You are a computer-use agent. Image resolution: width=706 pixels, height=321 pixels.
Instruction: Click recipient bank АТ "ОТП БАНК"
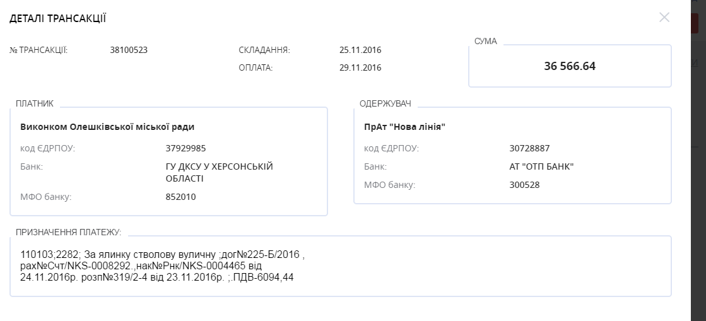(x=542, y=167)
